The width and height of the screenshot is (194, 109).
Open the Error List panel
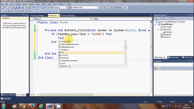point(6,99)
